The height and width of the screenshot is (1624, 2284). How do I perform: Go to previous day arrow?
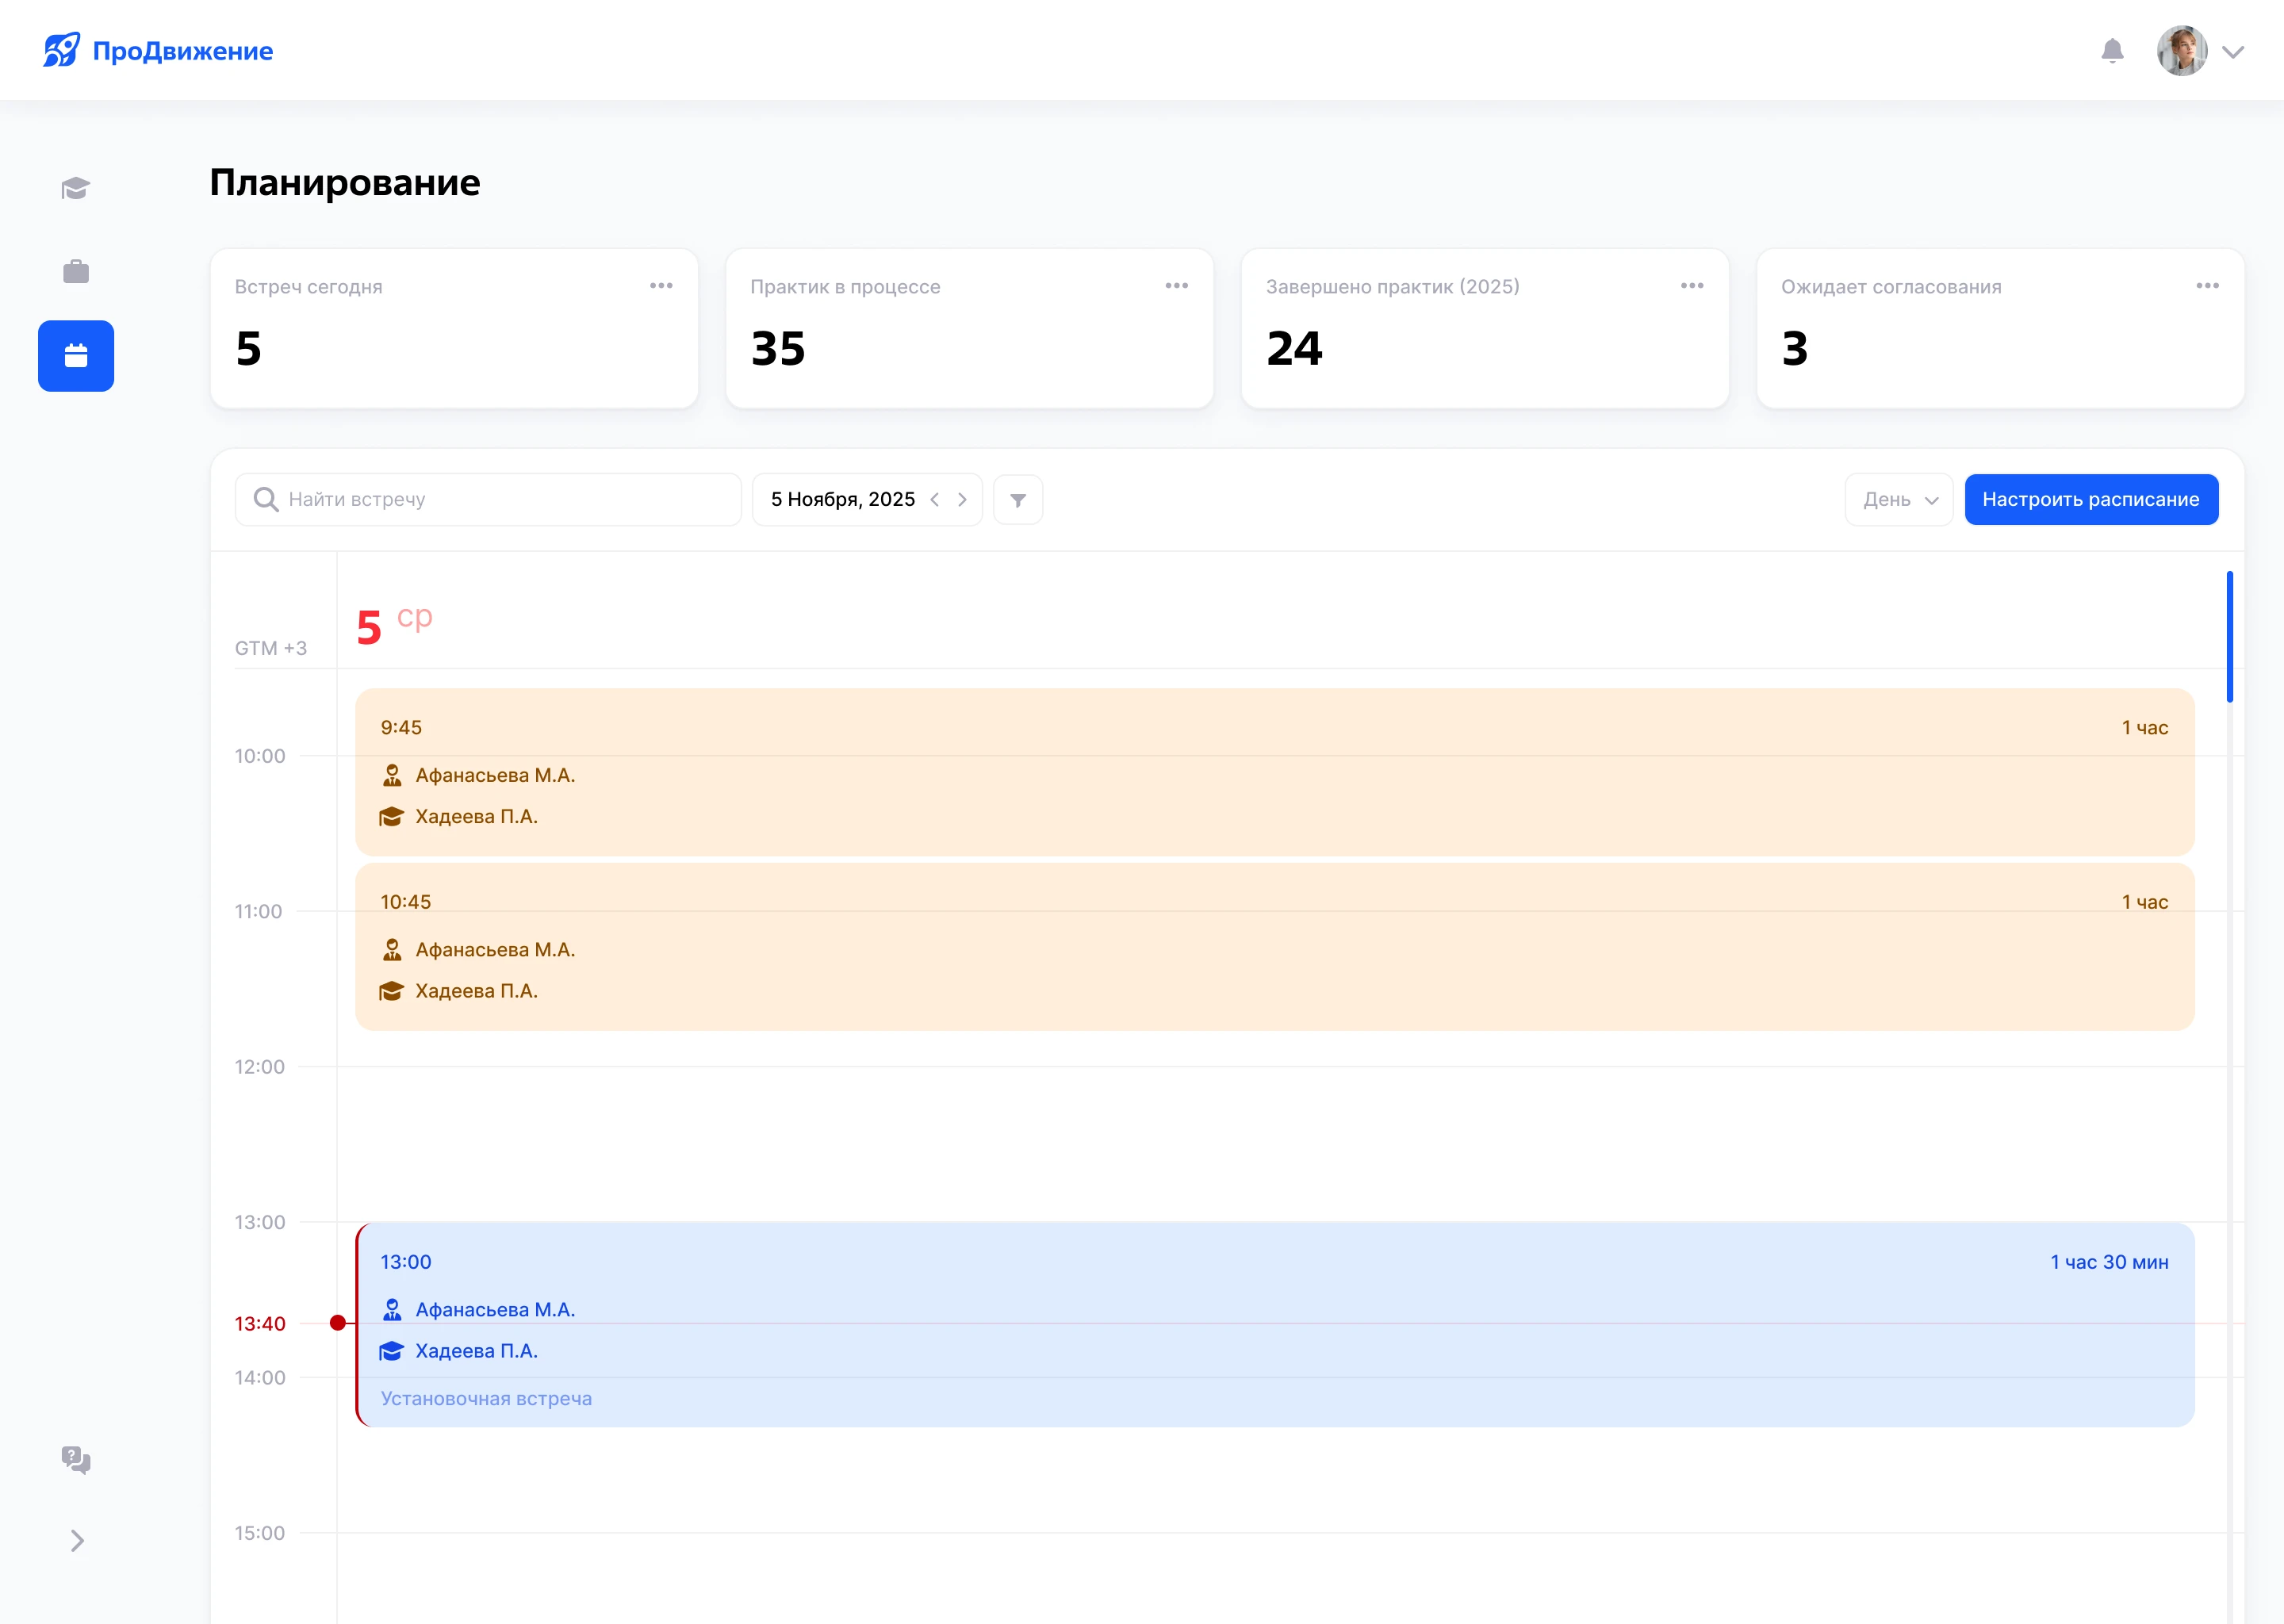pyautogui.click(x=935, y=499)
